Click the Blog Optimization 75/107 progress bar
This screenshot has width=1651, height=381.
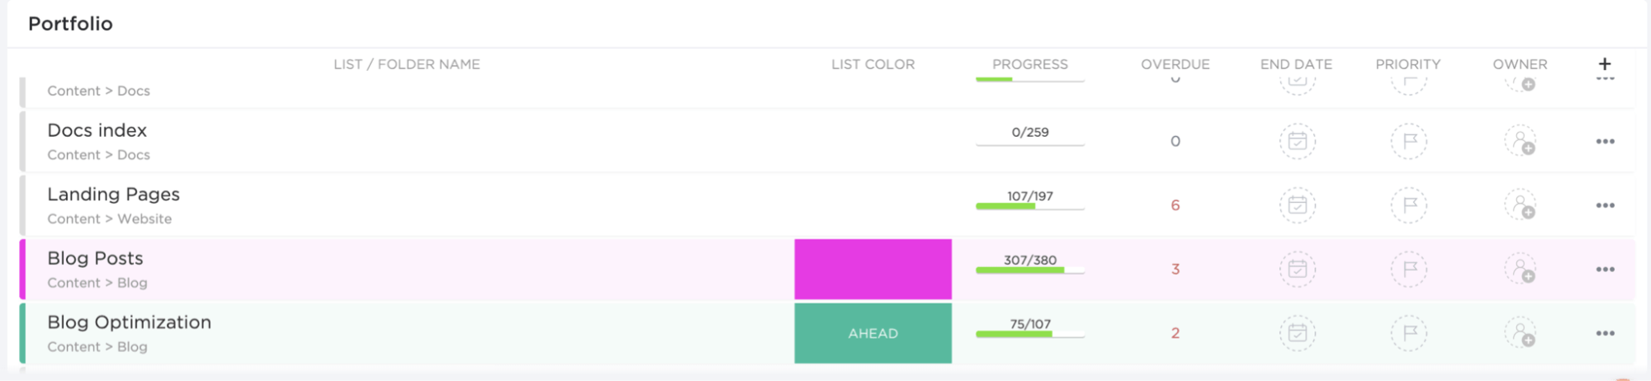coord(1030,334)
